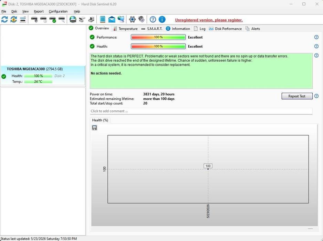Click the refresh icon with warning sign
323x241 pixels.
point(13,19)
